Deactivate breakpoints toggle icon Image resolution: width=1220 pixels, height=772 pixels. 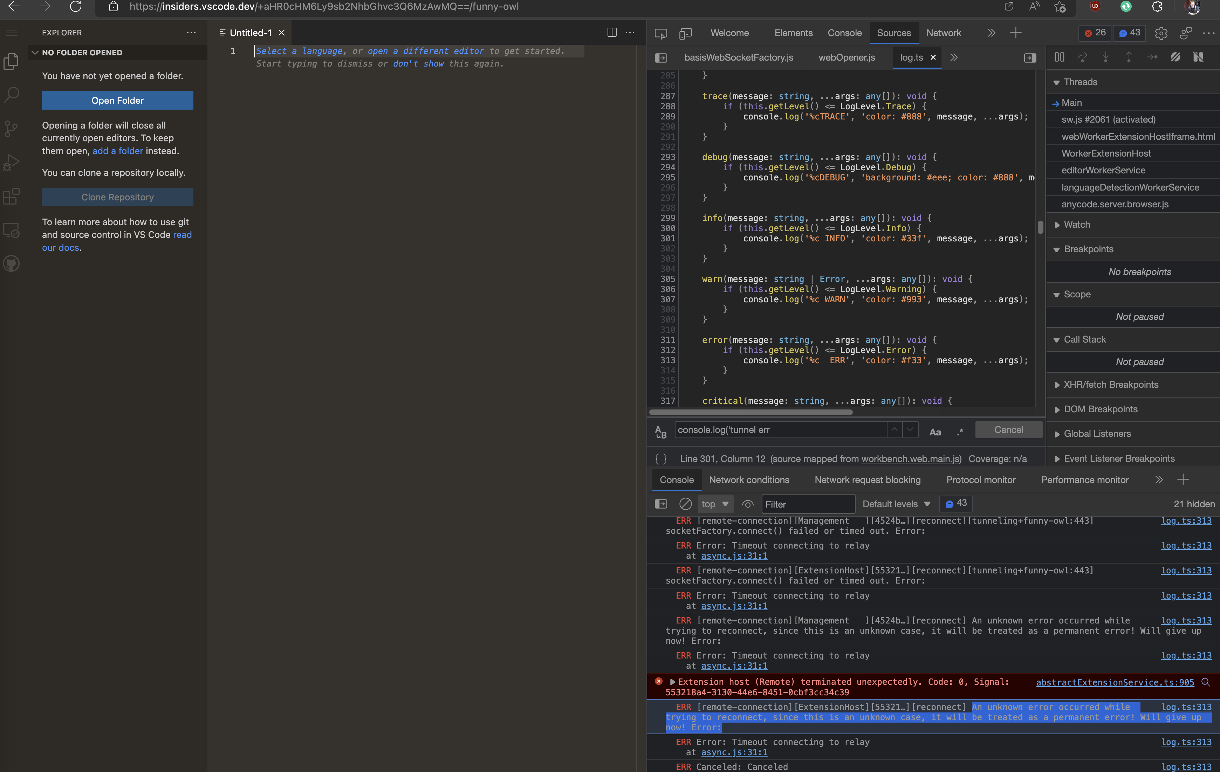[1176, 57]
